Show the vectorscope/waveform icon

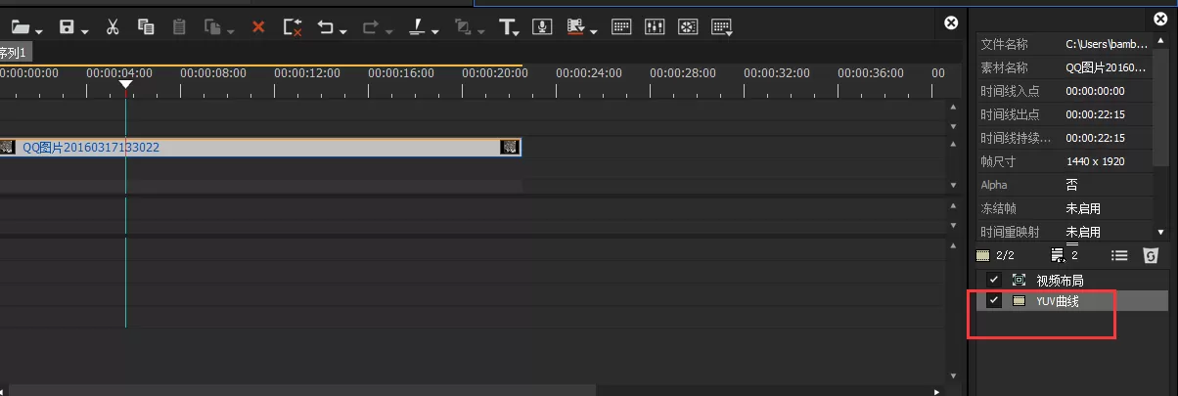[689, 27]
